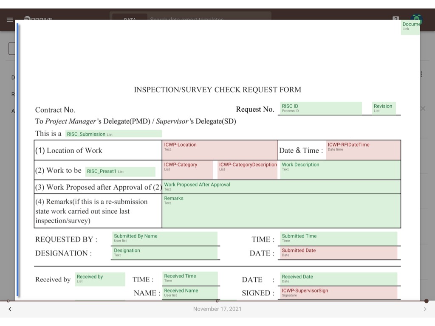
Task: Click the Date & Time label
Action: [x=301, y=151]
